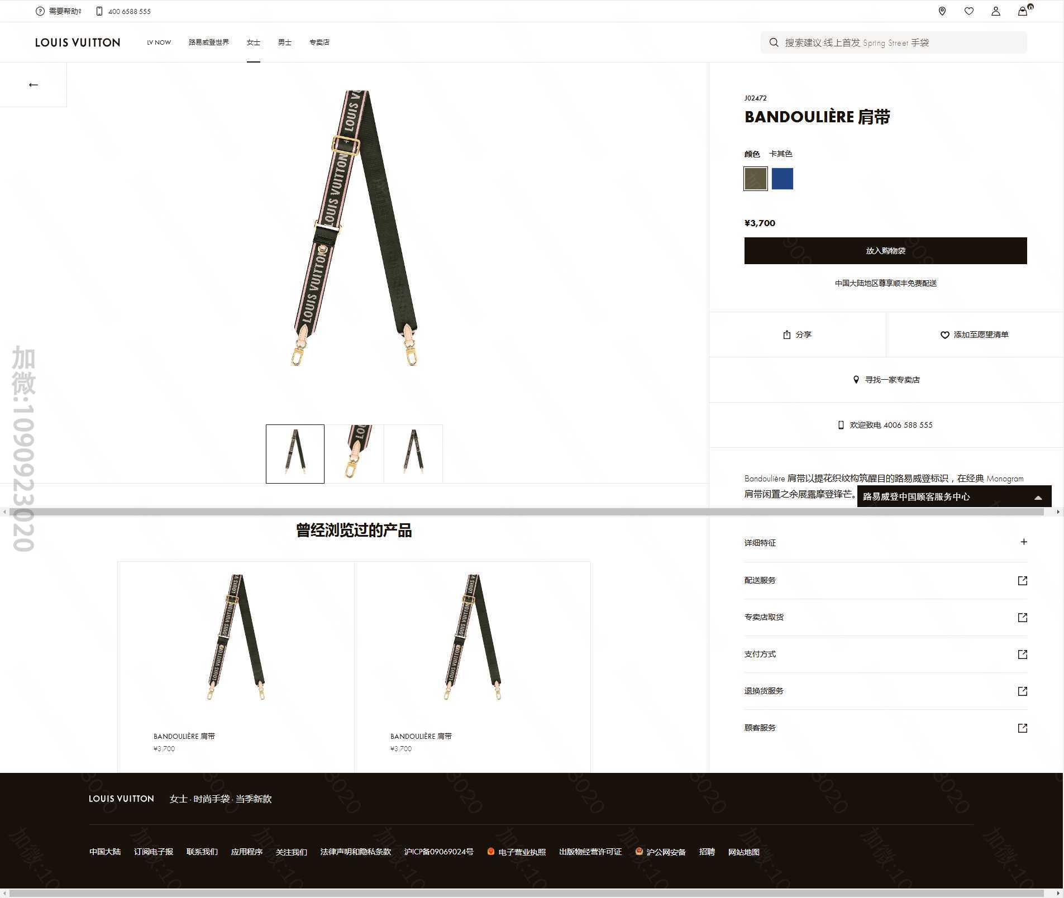This screenshot has height=898, width=1064.
Task: Open the account profile icon
Action: coord(996,11)
